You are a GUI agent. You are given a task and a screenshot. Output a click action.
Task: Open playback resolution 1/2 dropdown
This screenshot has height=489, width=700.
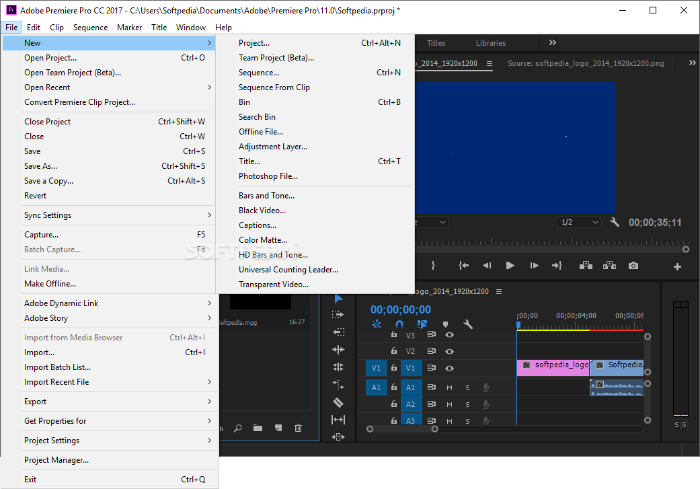click(x=579, y=223)
